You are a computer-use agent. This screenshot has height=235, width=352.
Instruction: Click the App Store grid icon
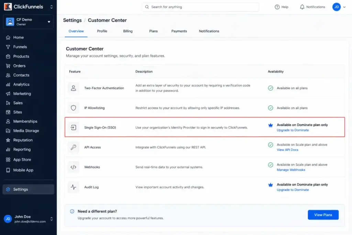(8, 160)
